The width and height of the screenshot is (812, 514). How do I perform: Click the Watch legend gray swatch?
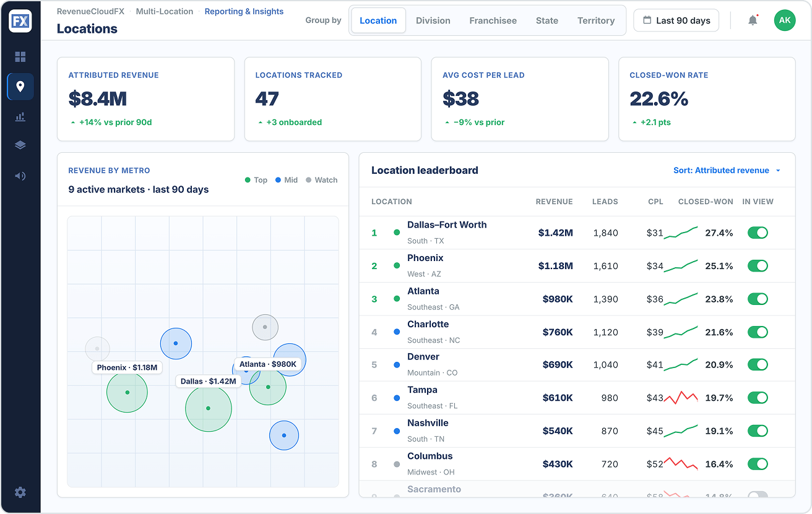coord(308,180)
